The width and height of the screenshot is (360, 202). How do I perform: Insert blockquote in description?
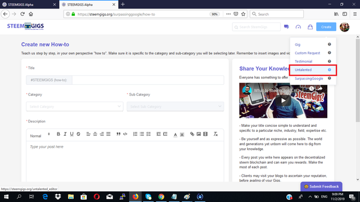pos(118,134)
